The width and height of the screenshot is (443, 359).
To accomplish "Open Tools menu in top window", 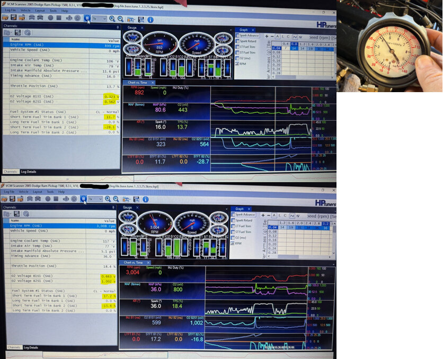I will tap(53, 11).
